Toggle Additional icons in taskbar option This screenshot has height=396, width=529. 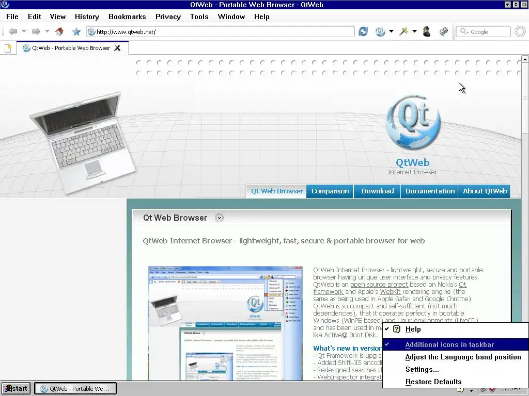tap(456, 344)
